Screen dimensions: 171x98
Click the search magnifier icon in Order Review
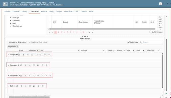[x=141, y=42]
